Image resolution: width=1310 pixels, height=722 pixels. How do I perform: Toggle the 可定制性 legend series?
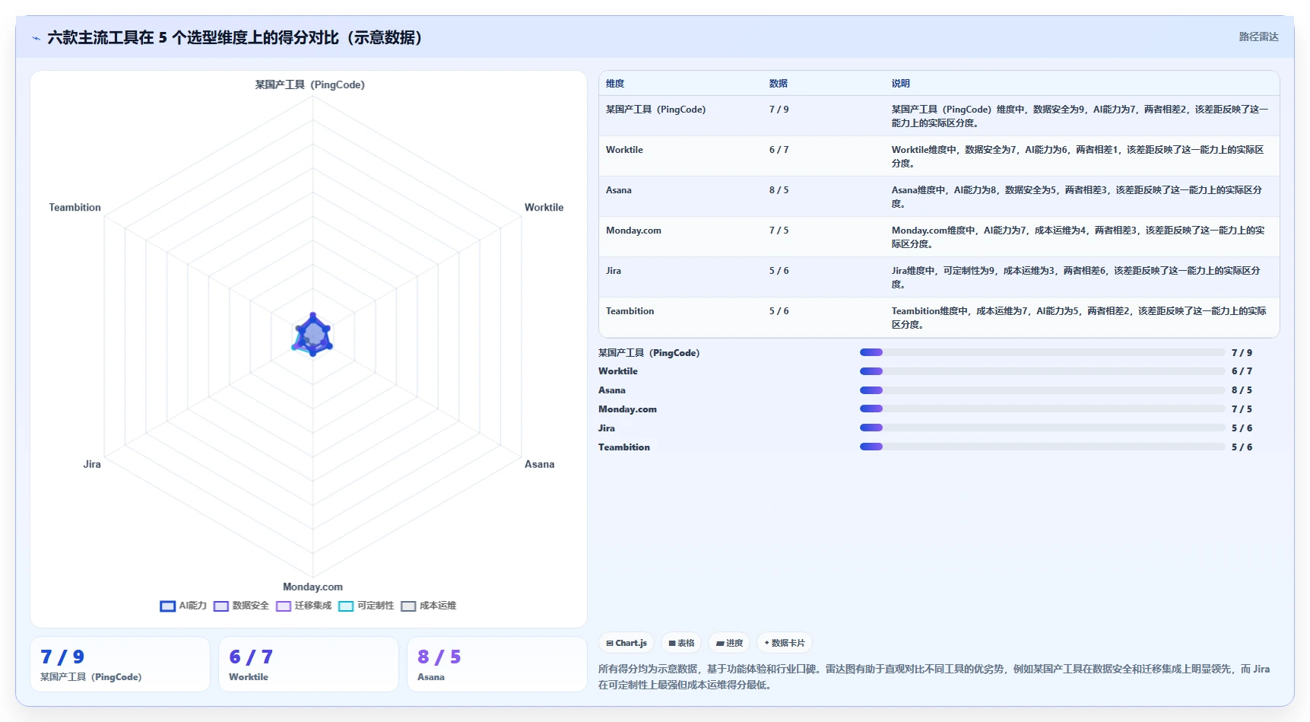[x=366, y=606]
